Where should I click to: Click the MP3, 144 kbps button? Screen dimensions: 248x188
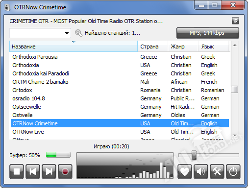click(208, 33)
